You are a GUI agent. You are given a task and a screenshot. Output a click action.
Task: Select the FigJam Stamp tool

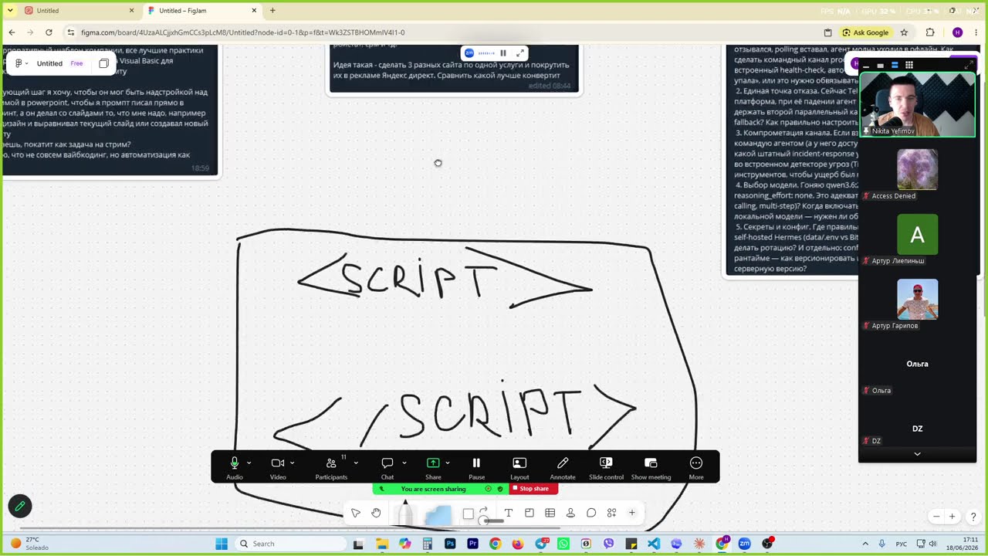(570, 513)
